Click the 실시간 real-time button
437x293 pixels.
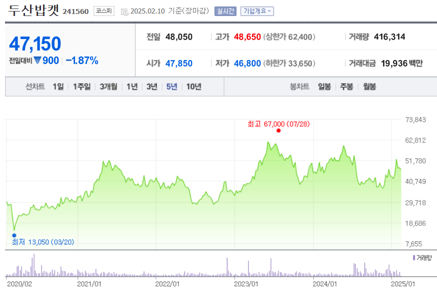pos(225,11)
